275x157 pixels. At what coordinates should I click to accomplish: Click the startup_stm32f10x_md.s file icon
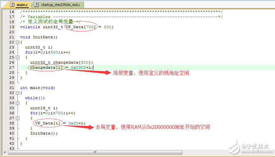(36, 5)
